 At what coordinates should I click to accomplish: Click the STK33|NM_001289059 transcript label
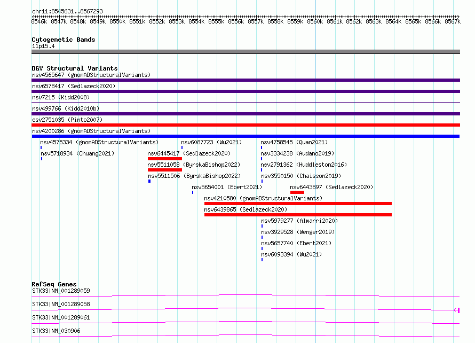pyautogui.click(x=61, y=291)
